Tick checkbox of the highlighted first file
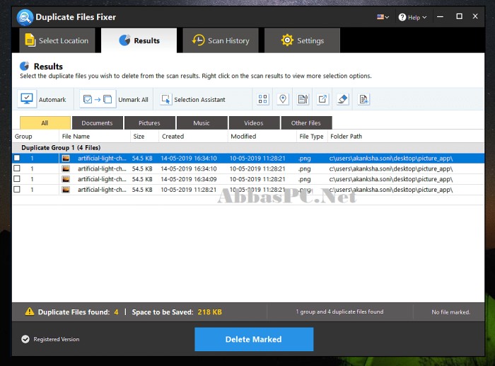 (x=17, y=158)
